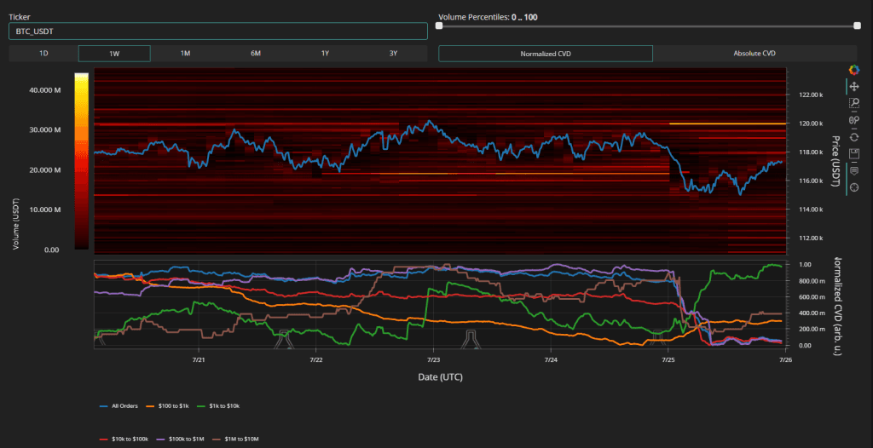Click the 7/21 date axis label

point(199,359)
